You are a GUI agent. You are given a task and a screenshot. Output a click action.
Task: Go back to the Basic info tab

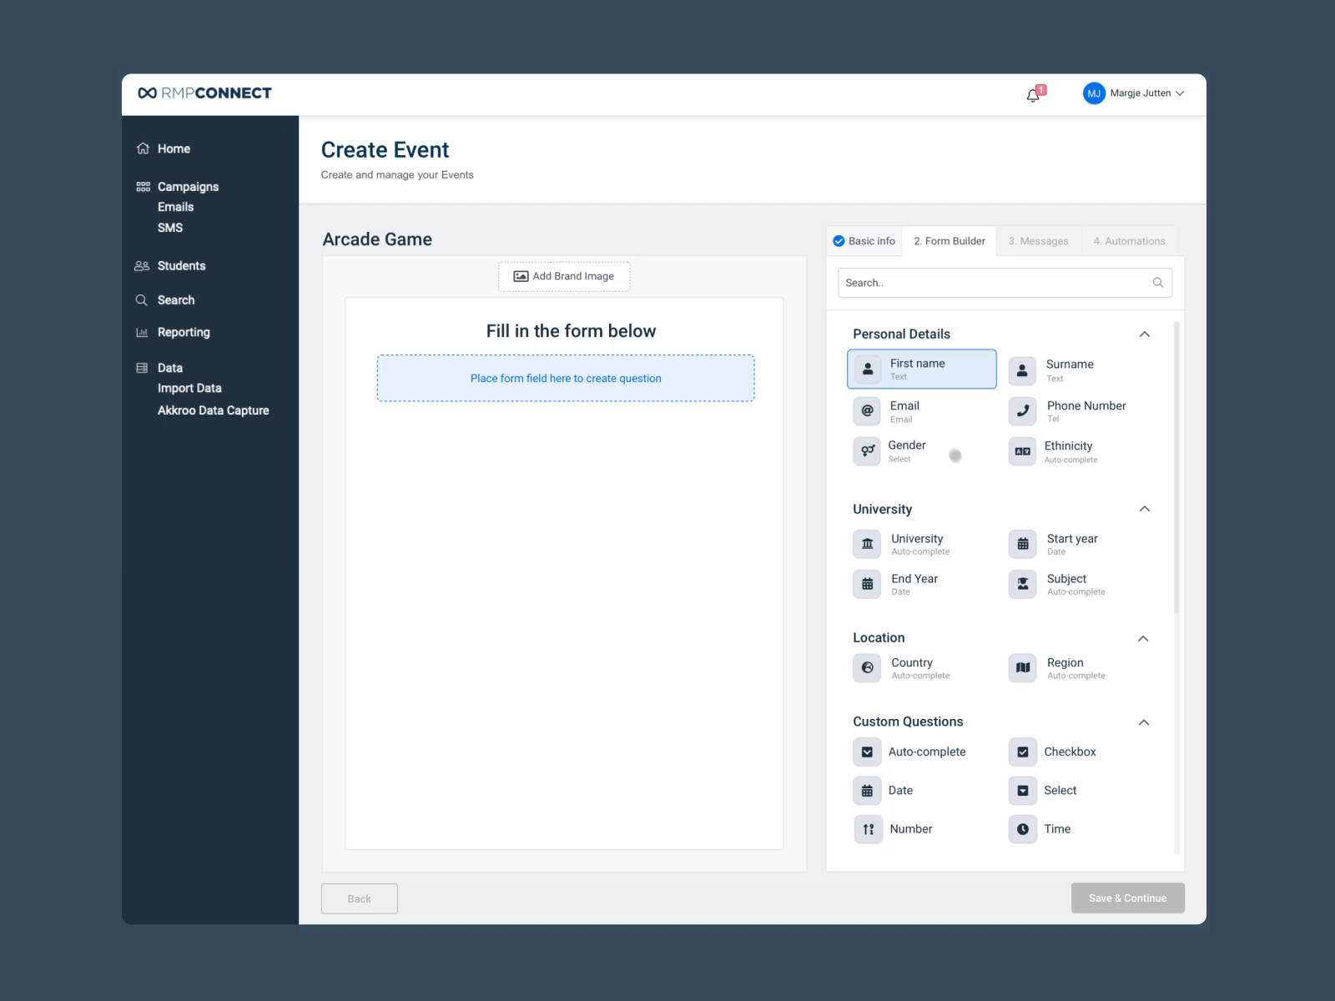click(x=864, y=241)
